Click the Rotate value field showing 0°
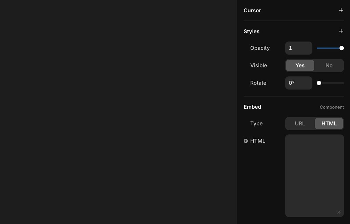This screenshot has width=350, height=224. click(298, 83)
